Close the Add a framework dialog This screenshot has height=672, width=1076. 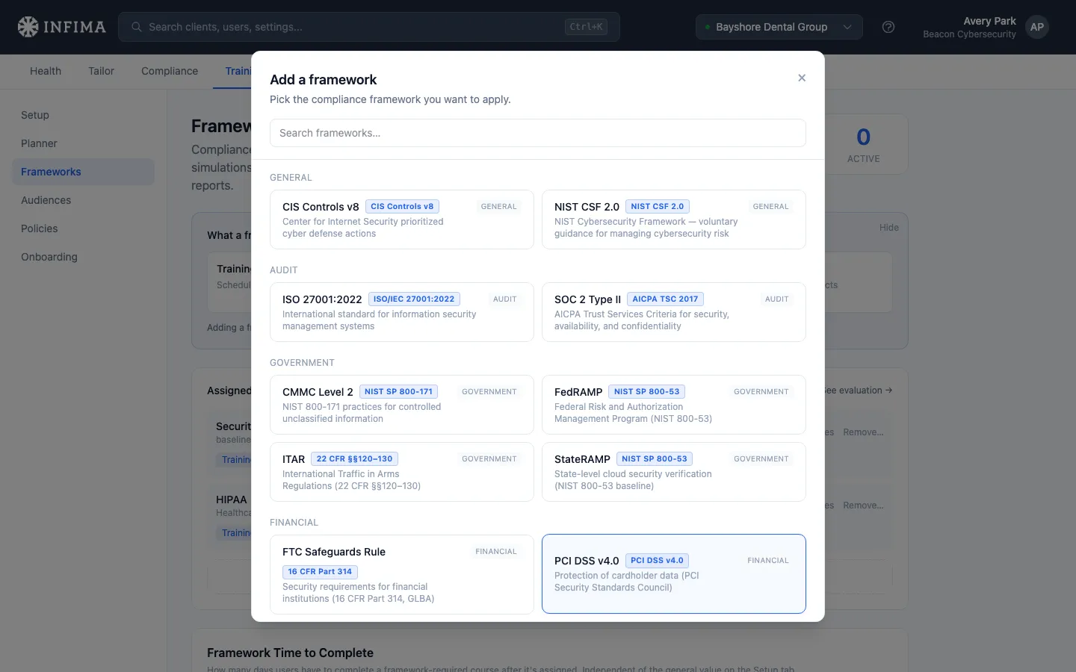802,78
